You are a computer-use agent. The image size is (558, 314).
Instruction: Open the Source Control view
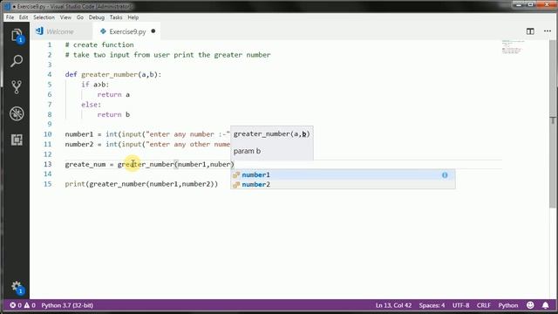(17, 87)
